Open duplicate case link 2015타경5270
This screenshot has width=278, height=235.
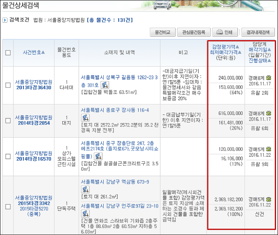[x=34, y=208]
